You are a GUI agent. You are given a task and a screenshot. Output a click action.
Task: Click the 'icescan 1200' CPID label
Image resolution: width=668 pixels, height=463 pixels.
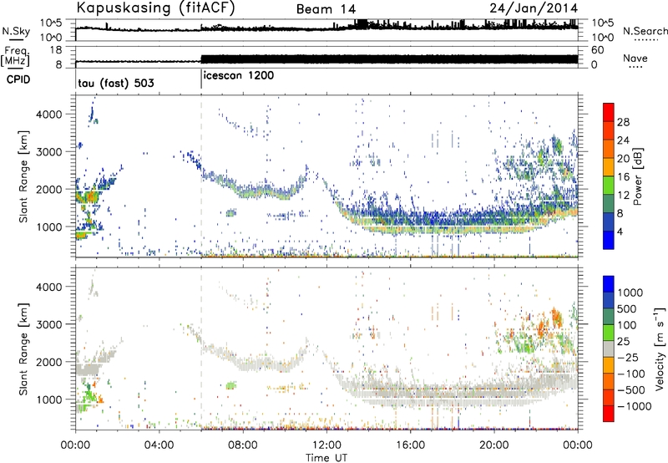pos(239,76)
